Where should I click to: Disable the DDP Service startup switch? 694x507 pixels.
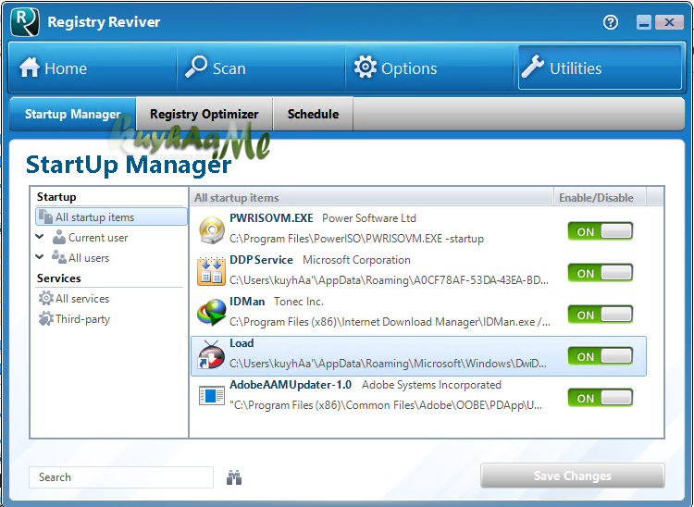601,273
